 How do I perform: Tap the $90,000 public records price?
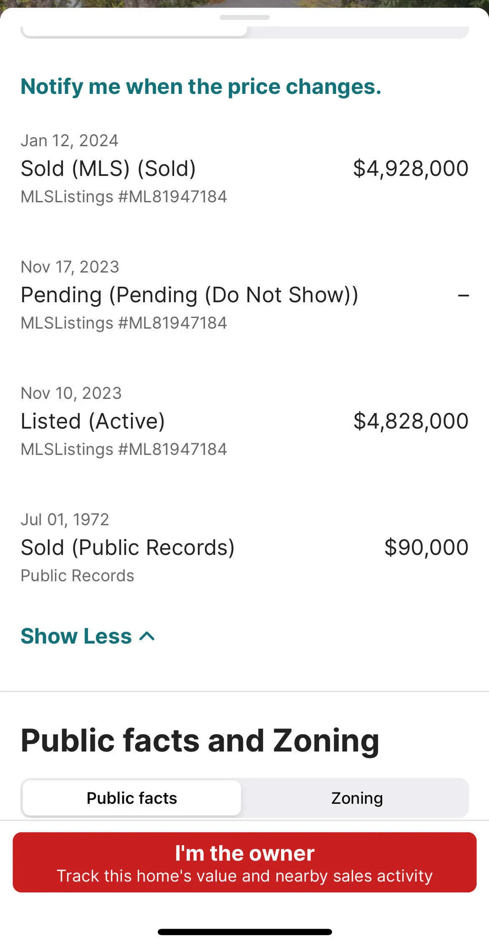tap(426, 547)
